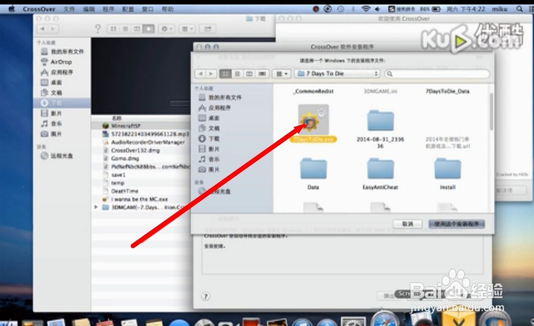Open the 配置 menu

[x=128, y=9]
